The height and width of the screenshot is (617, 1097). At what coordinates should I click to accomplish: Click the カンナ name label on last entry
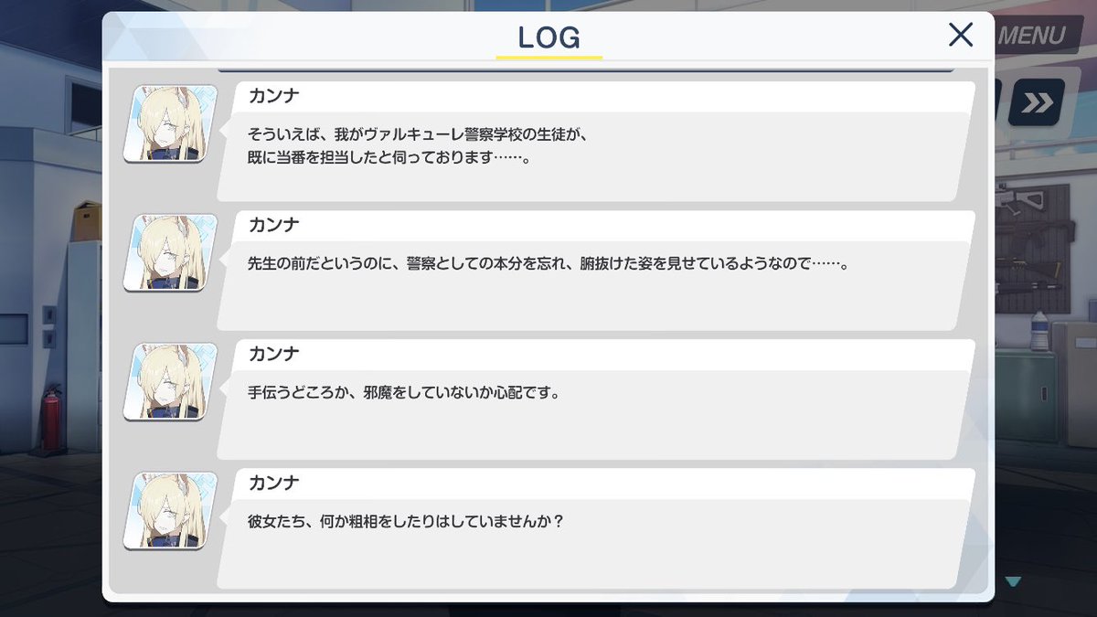coord(274,483)
